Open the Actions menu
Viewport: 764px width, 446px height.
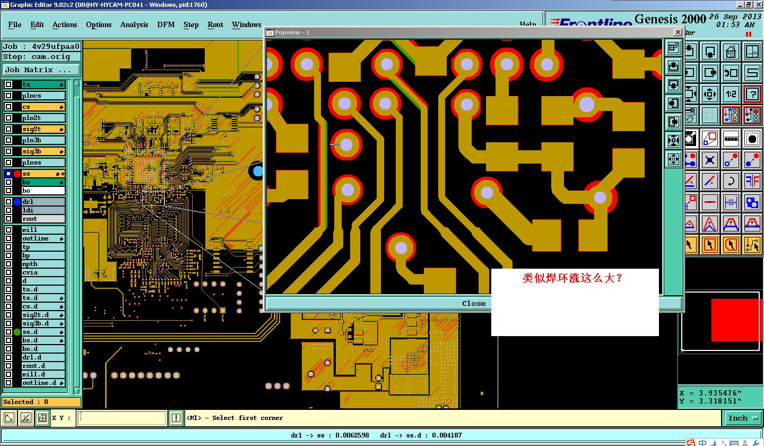coord(65,25)
